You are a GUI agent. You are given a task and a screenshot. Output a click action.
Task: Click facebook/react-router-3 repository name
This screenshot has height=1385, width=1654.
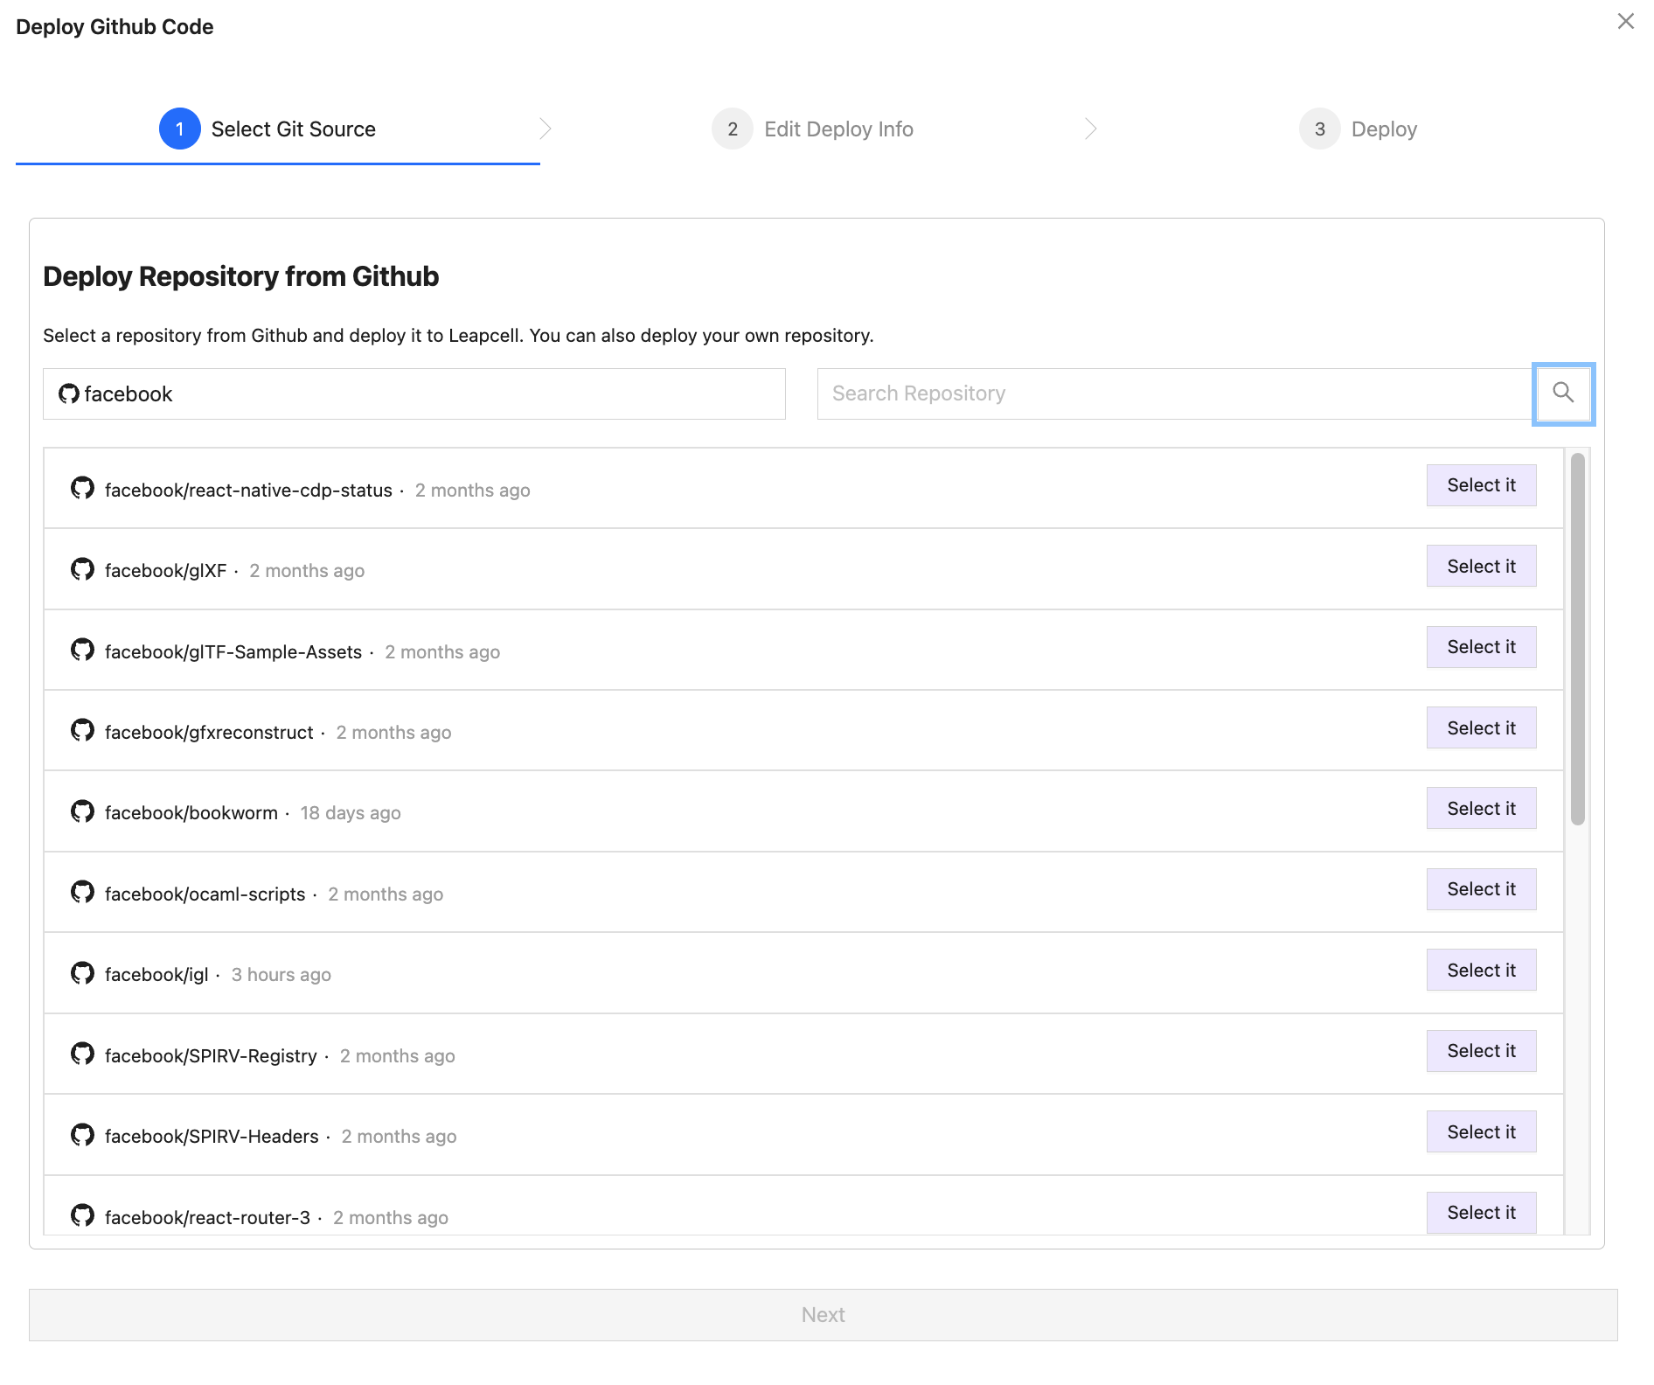click(207, 1218)
